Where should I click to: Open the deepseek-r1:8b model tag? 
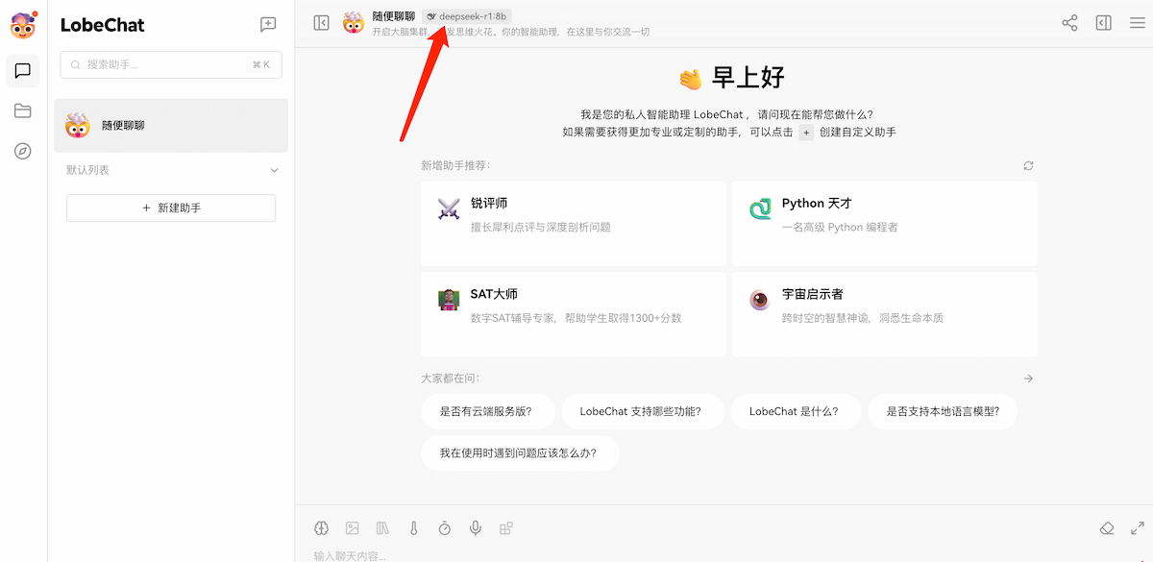pyautogui.click(x=467, y=16)
